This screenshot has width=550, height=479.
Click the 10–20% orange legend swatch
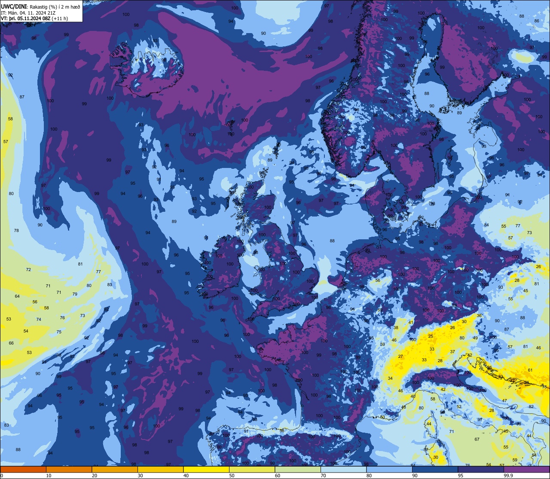pos(69,469)
